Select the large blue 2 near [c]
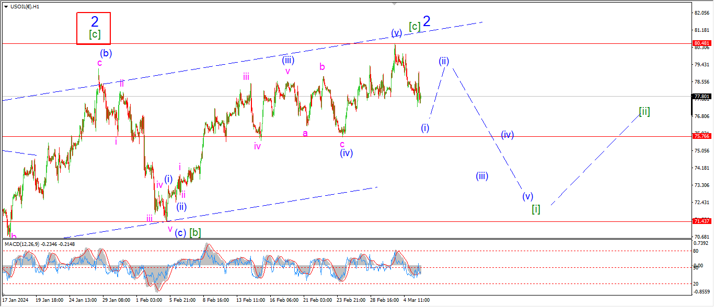The height and width of the screenshot is (307, 714). (427, 21)
